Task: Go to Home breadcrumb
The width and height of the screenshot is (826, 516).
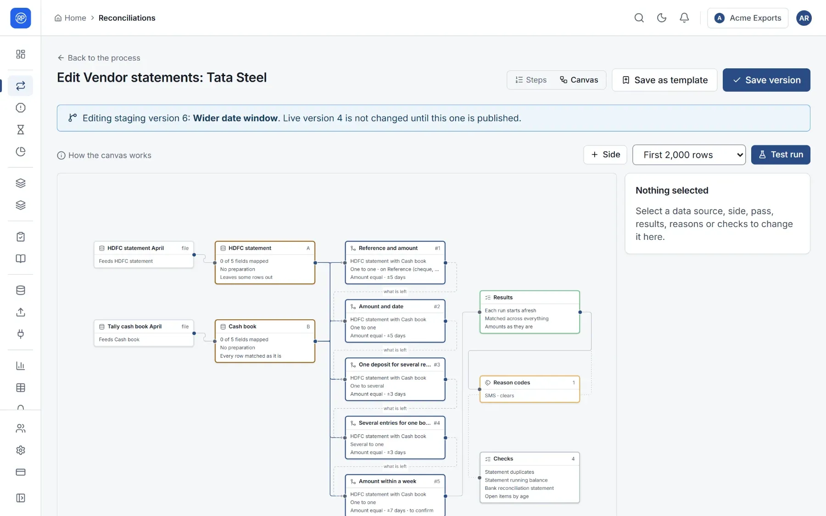Action: coord(70,18)
